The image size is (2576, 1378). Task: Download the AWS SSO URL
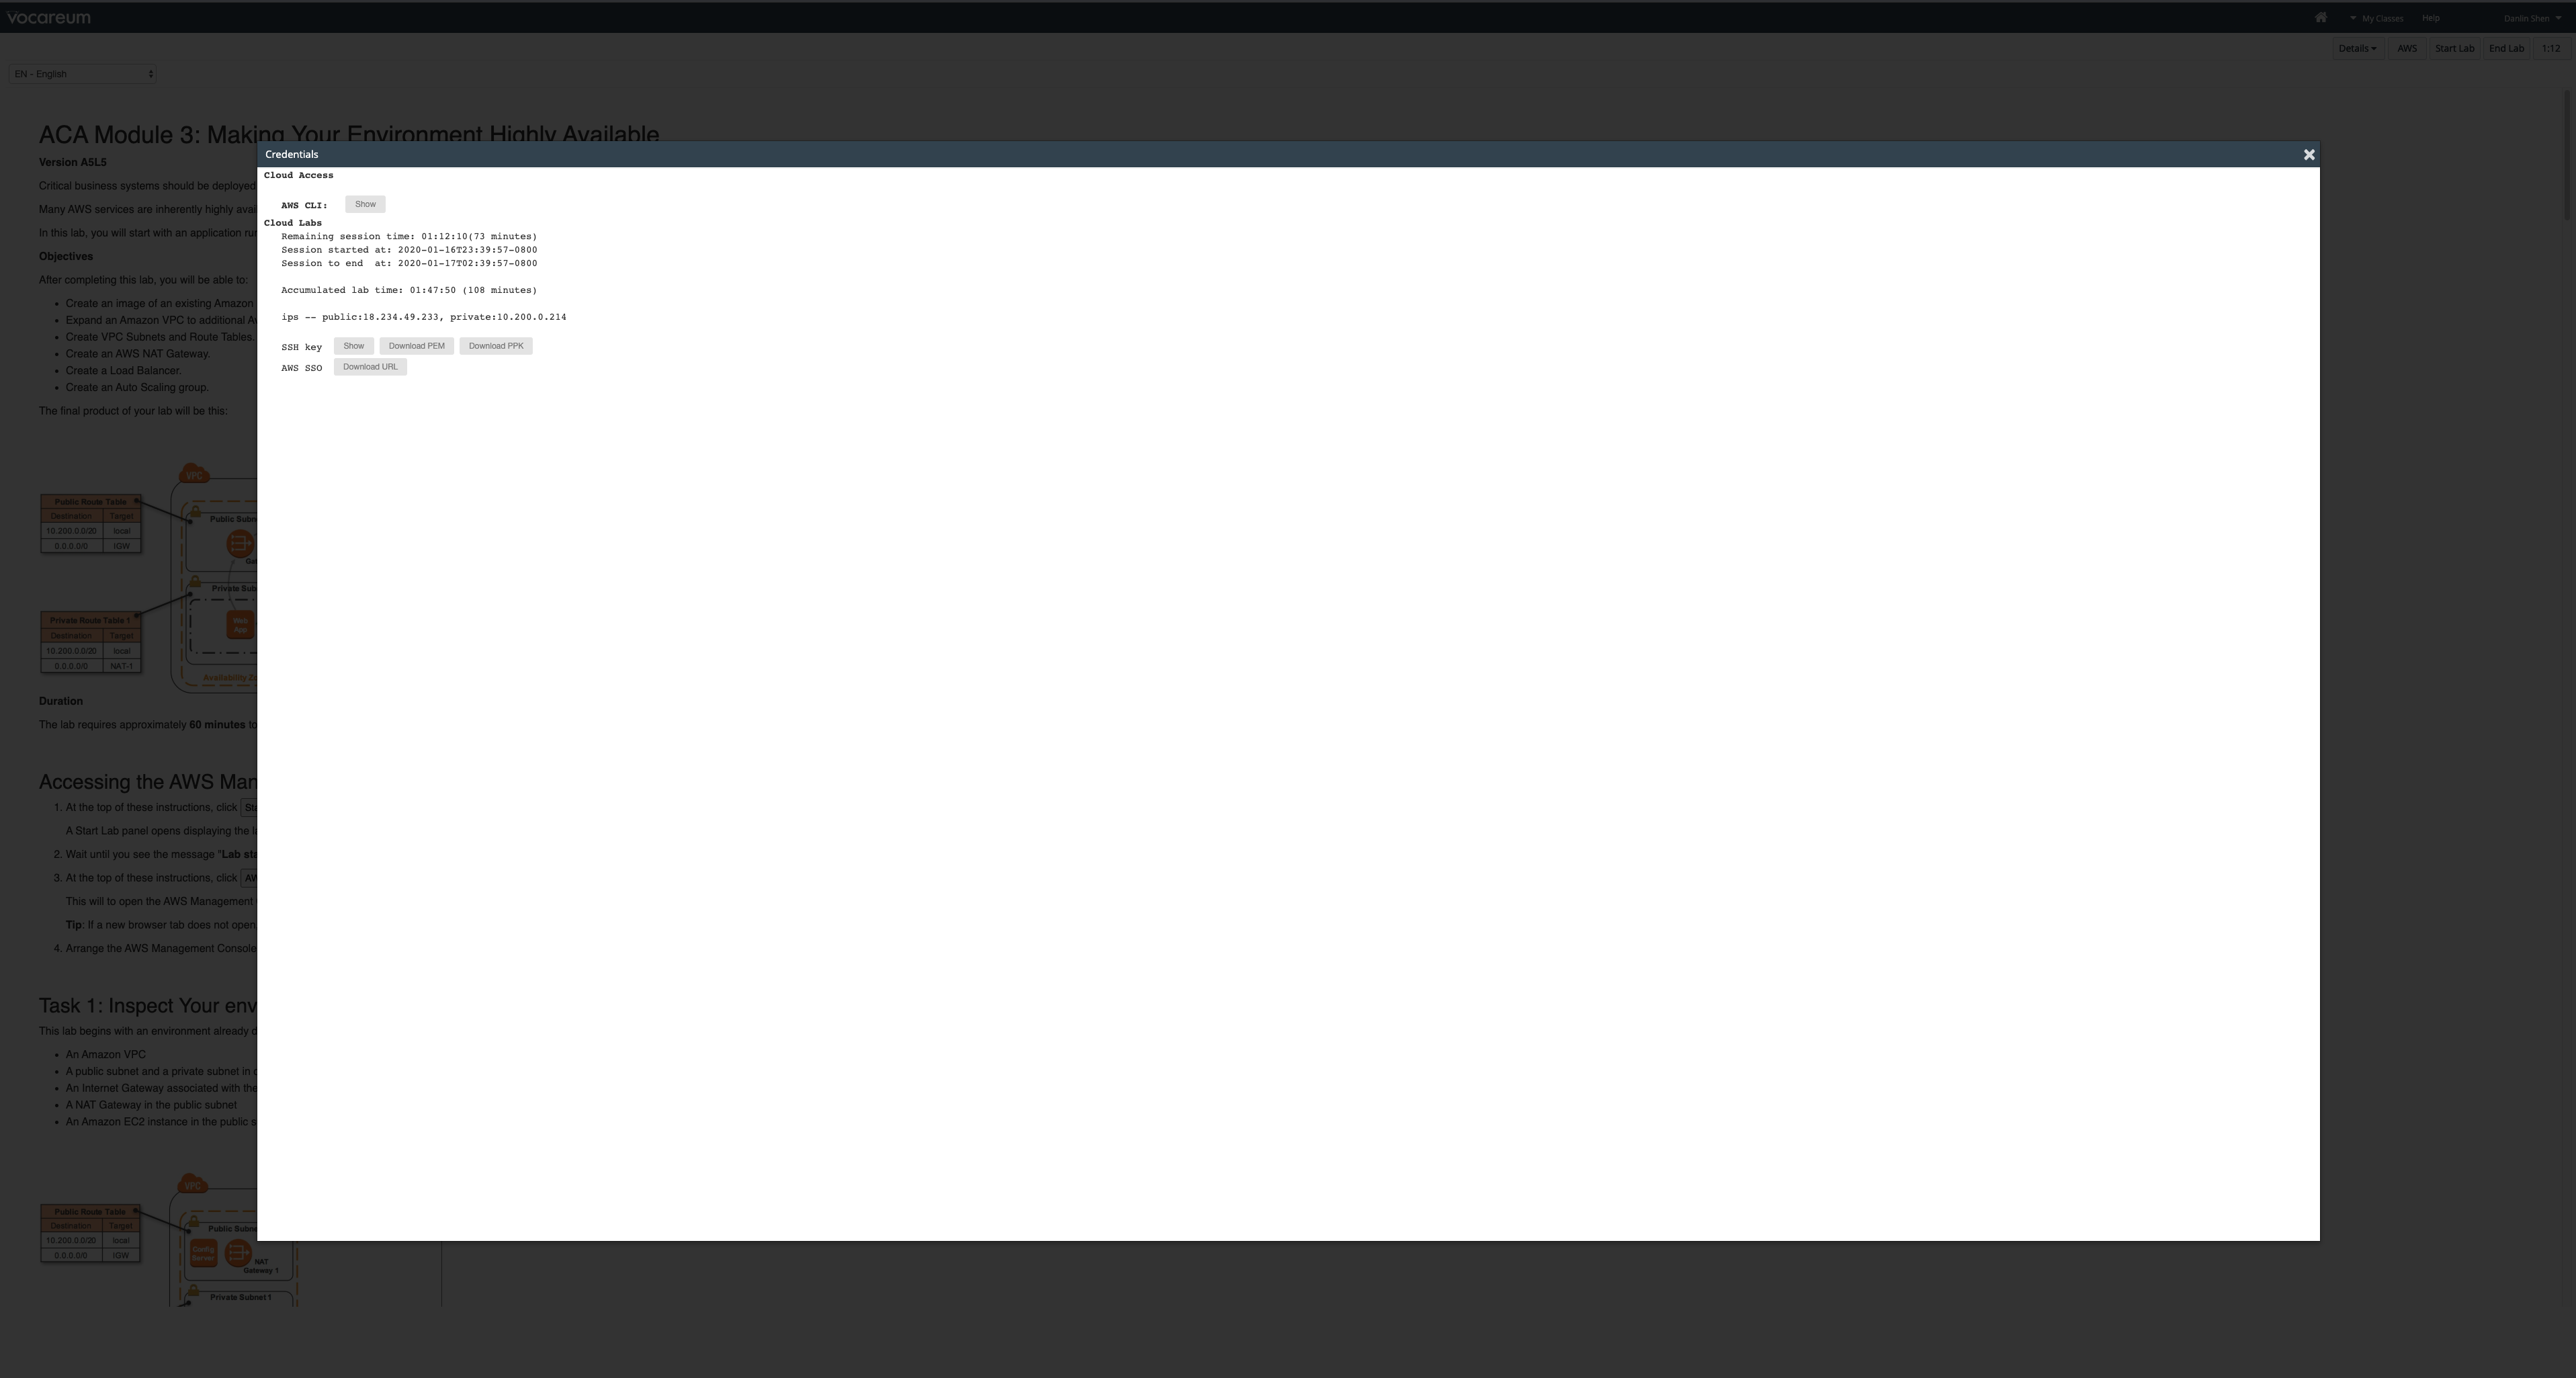pos(370,367)
